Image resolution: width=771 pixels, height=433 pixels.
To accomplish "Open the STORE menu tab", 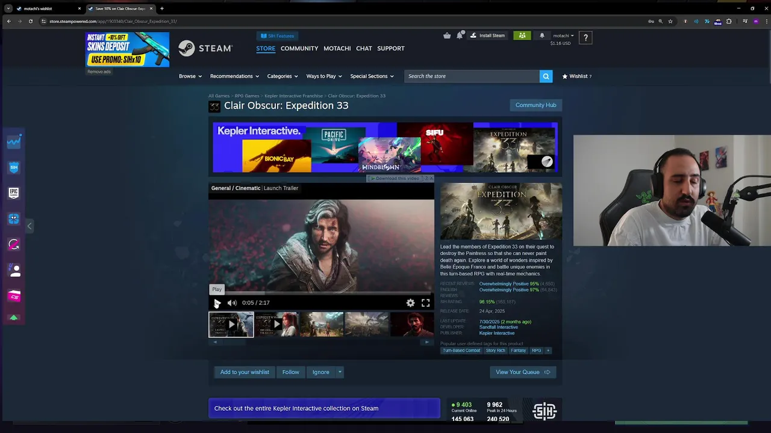I will tap(266, 48).
